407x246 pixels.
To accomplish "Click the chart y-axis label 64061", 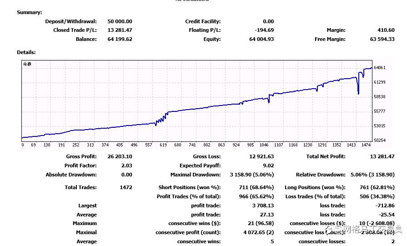I will [x=379, y=68].
